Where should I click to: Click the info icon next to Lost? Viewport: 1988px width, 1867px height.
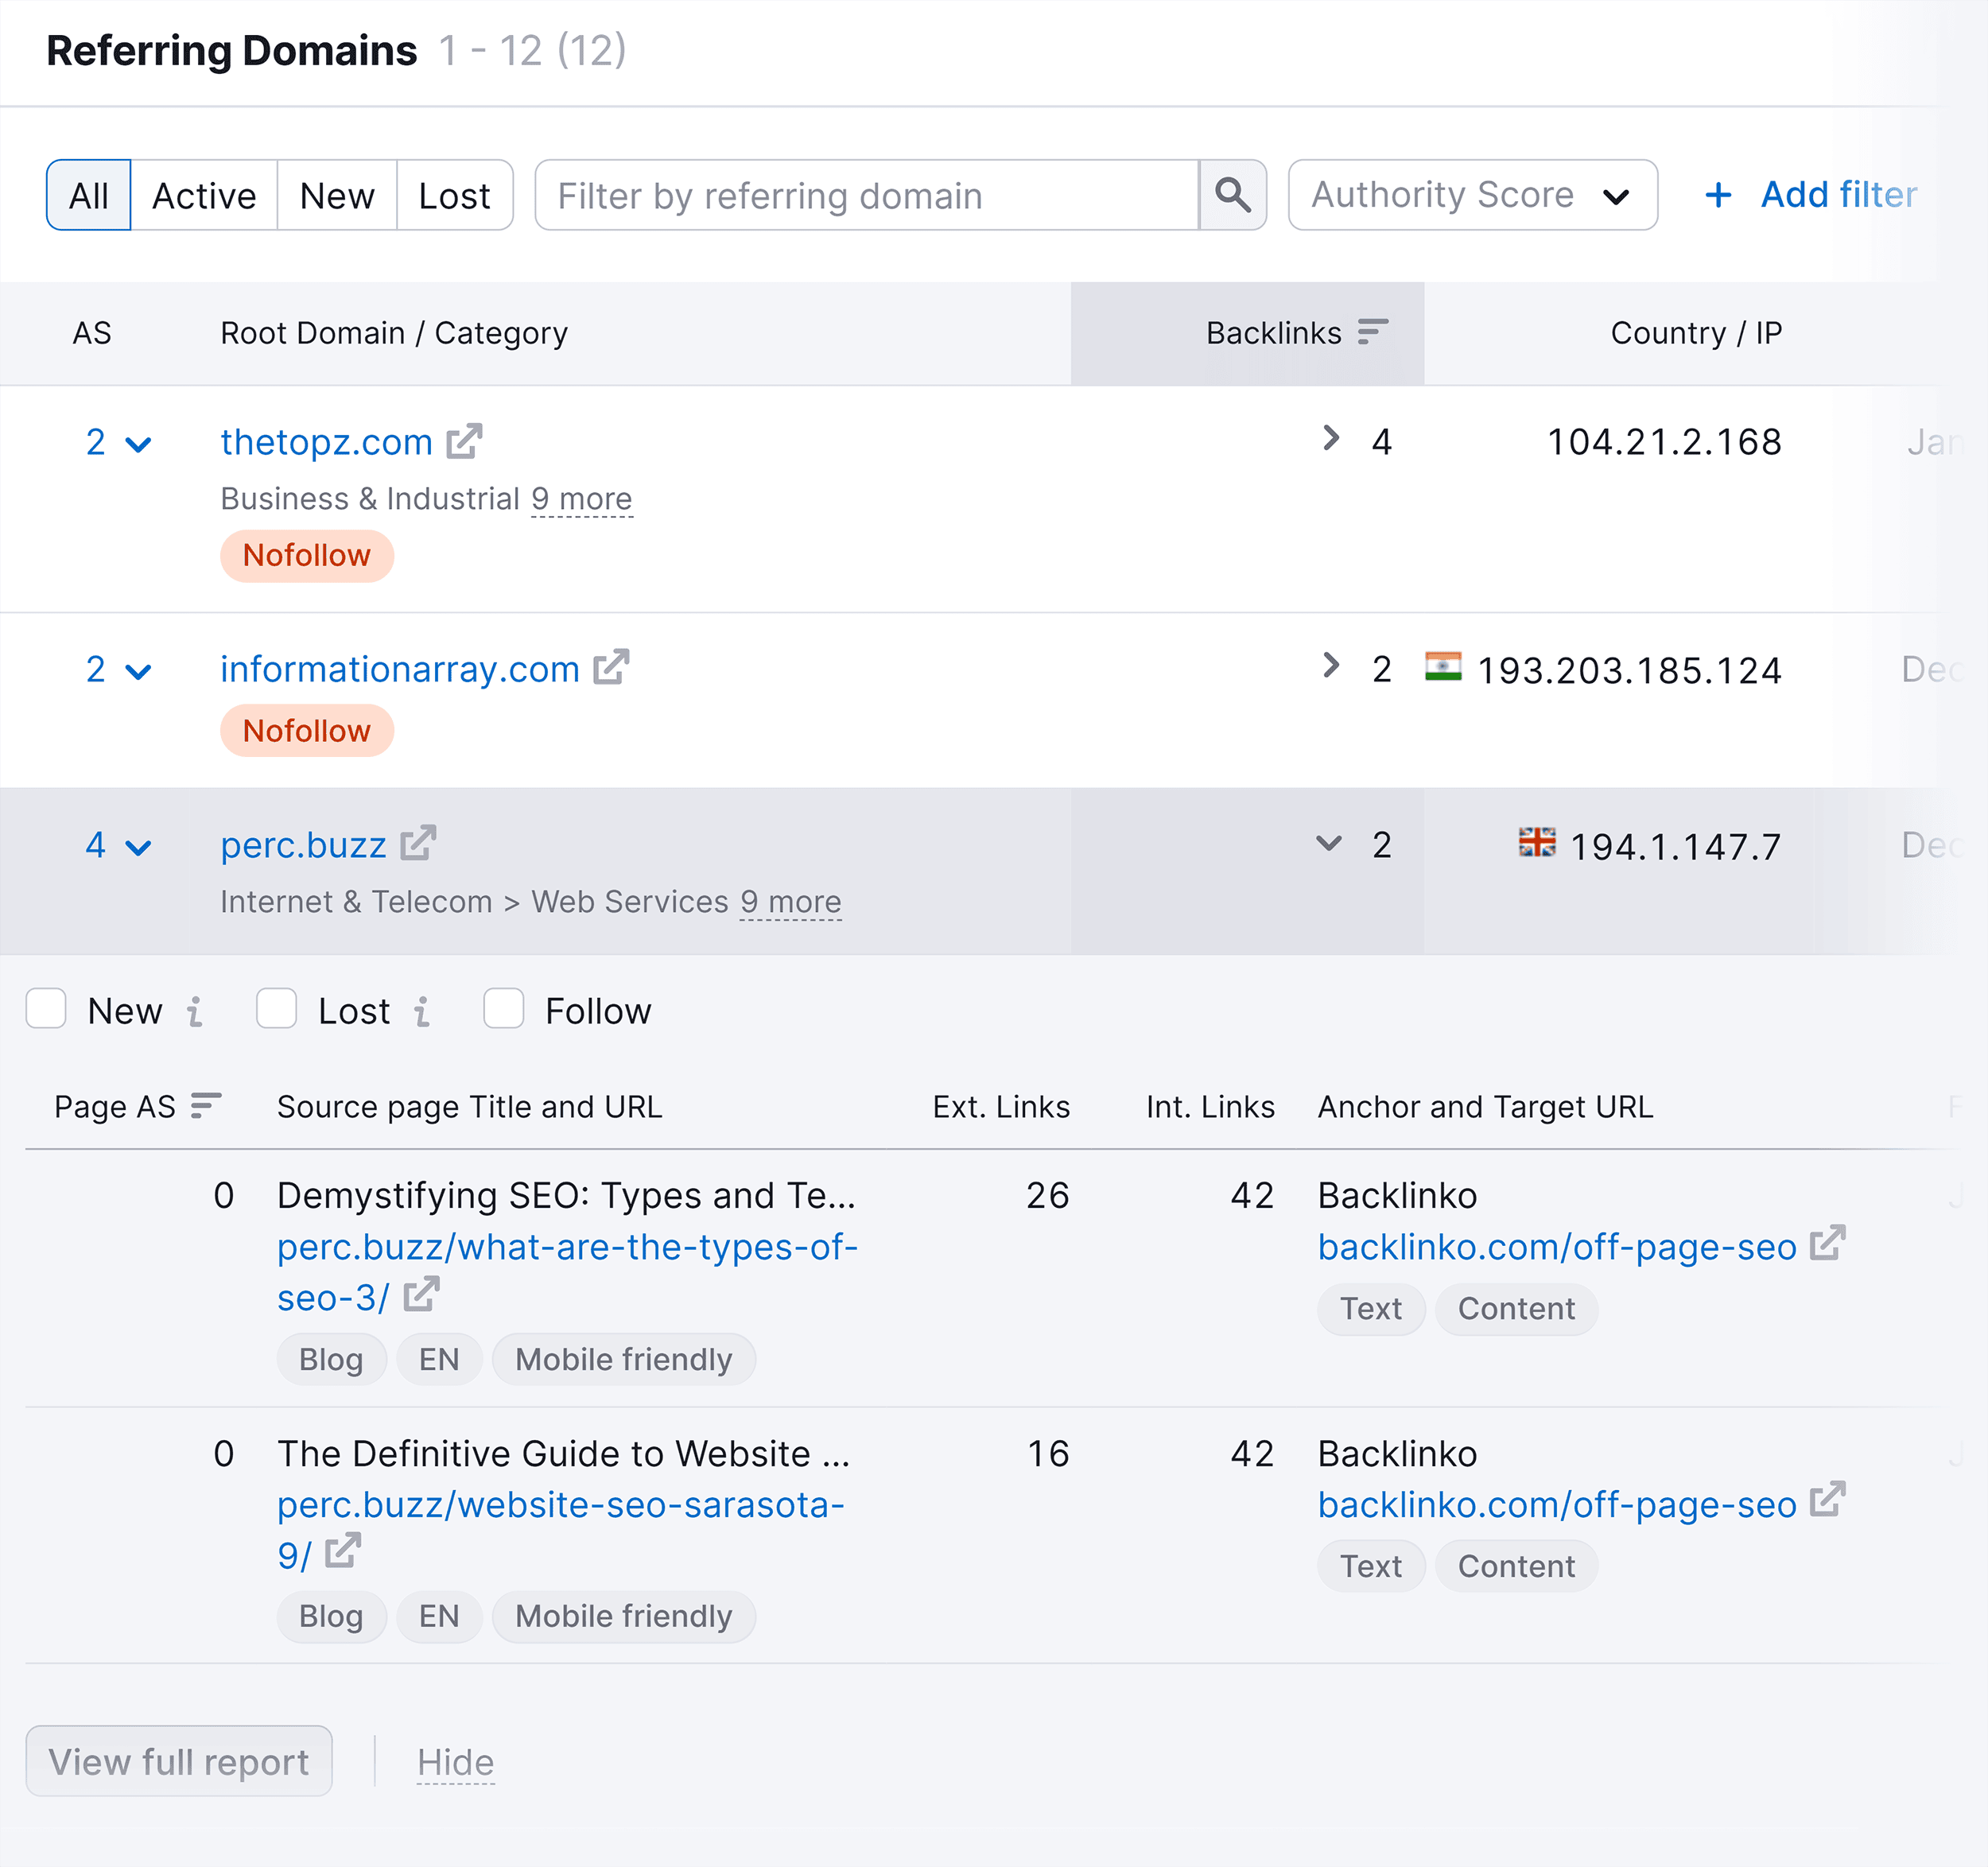point(424,1011)
